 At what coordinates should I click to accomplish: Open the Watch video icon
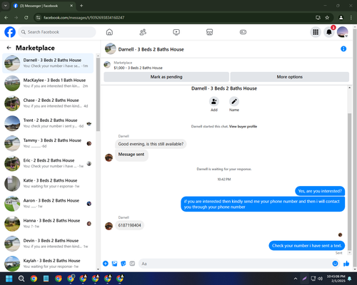176,32
